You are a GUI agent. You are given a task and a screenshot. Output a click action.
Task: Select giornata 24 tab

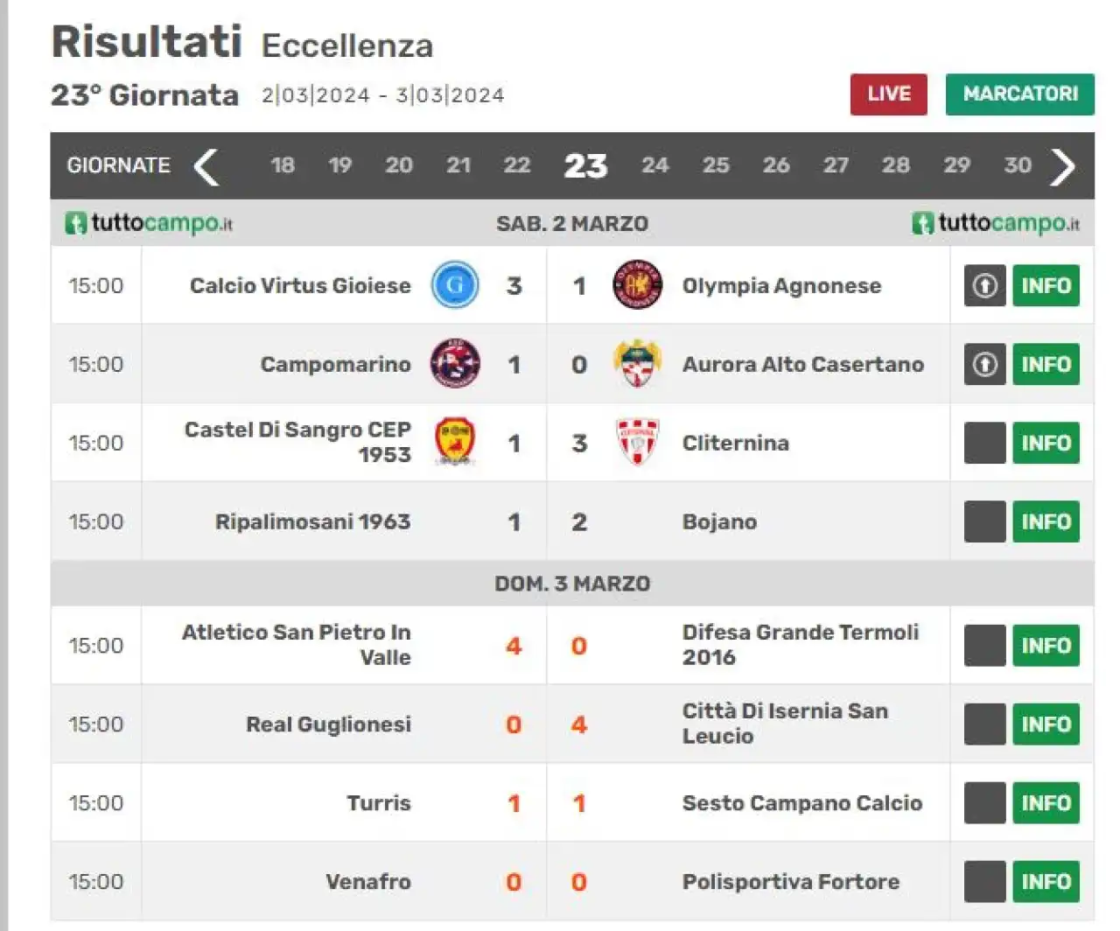coord(654,165)
